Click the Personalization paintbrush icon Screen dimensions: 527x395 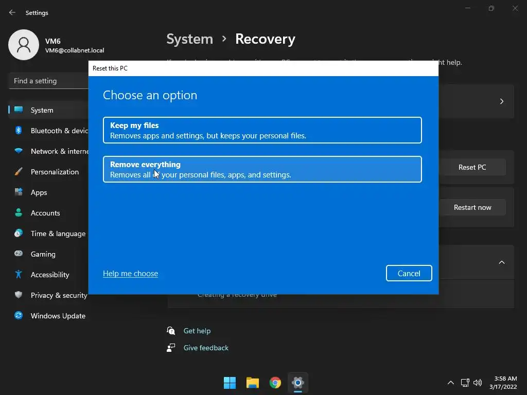click(19, 172)
